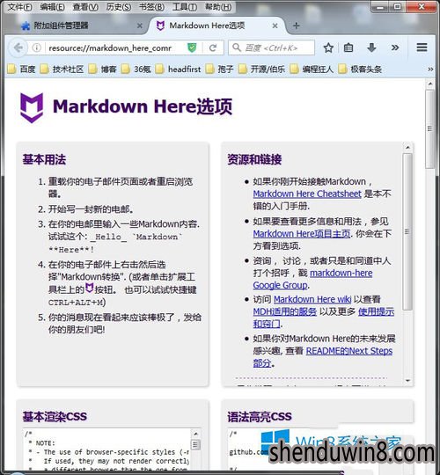Click the 语法高亮CSS heading

click(x=260, y=417)
